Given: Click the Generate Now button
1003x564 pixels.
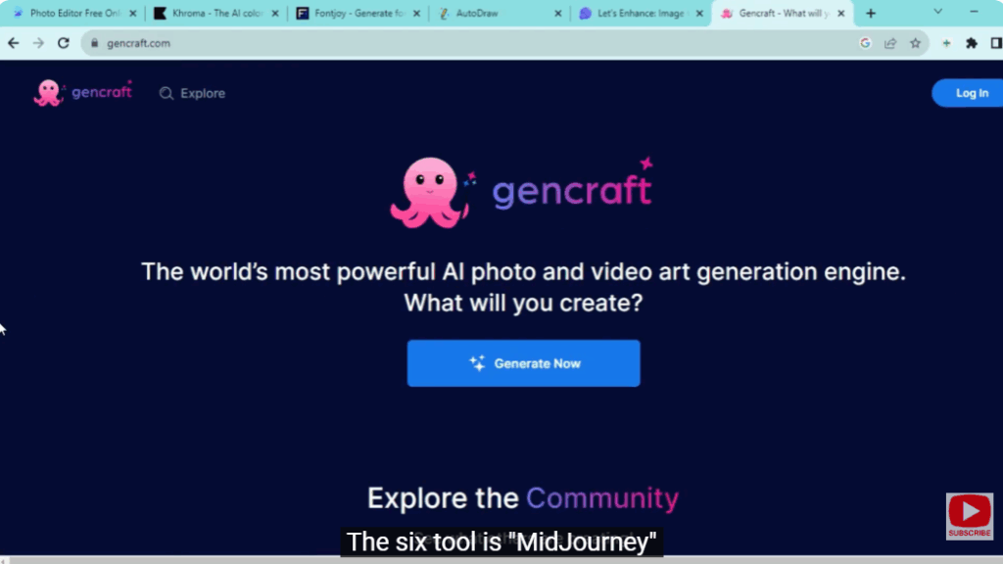Looking at the screenshot, I should [523, 363].
